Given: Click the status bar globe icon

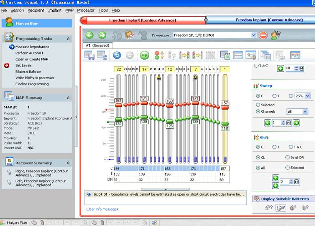Looking at the screenshot, I should pyautogui.click(x=154, y=223).
